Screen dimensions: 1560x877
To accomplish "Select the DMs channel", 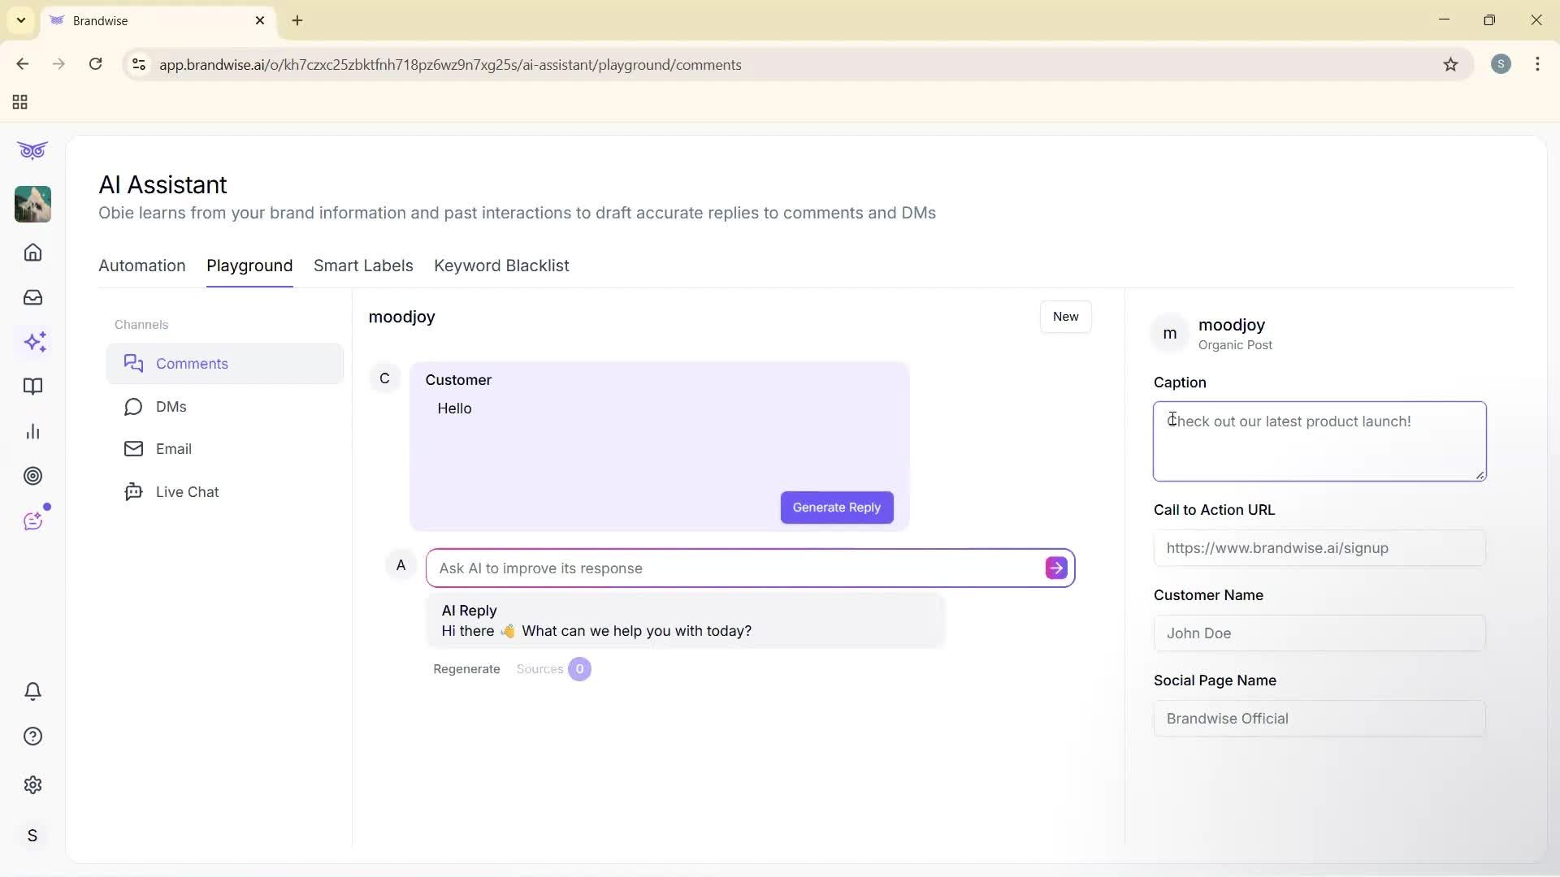I will (x=171, y=407).
